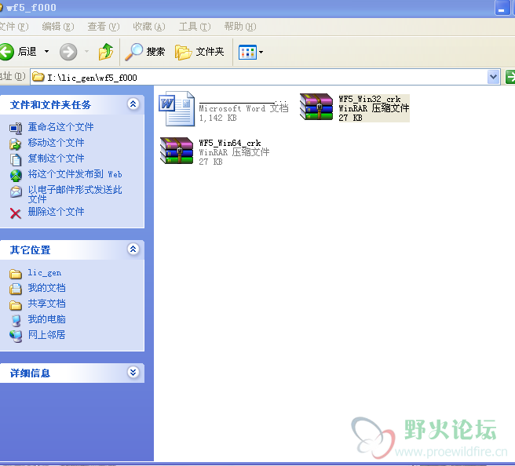Click the address bar path I:\lic_gen\wf5_f000
This screenshot has height=466, width=515.
point(92,78)
